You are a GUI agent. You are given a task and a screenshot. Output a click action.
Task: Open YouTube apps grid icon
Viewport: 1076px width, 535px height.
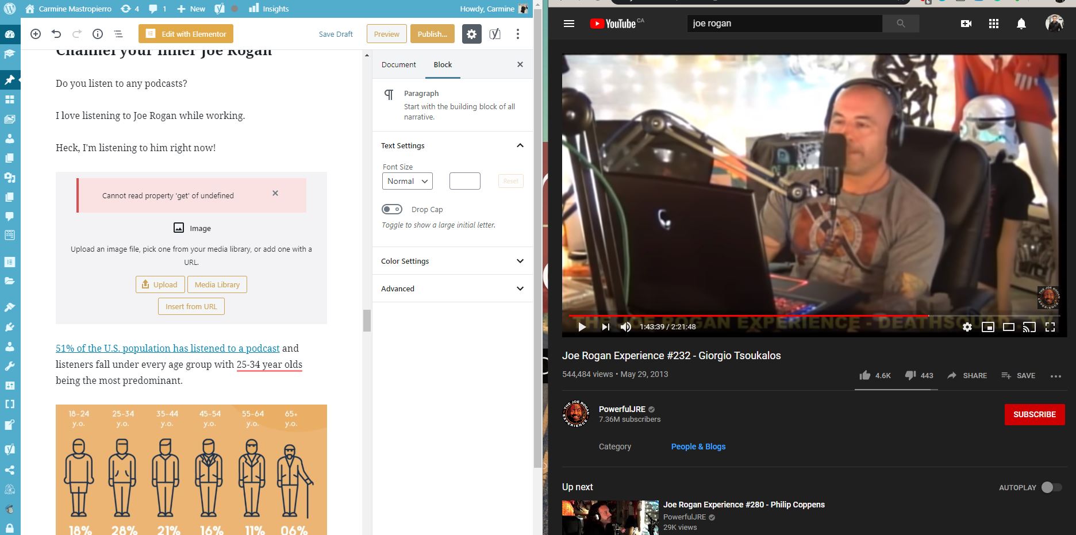pyautogui.click(x=994, y=24)
